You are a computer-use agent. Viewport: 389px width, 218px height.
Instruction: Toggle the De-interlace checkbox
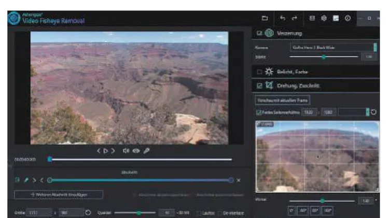[219, 213]
